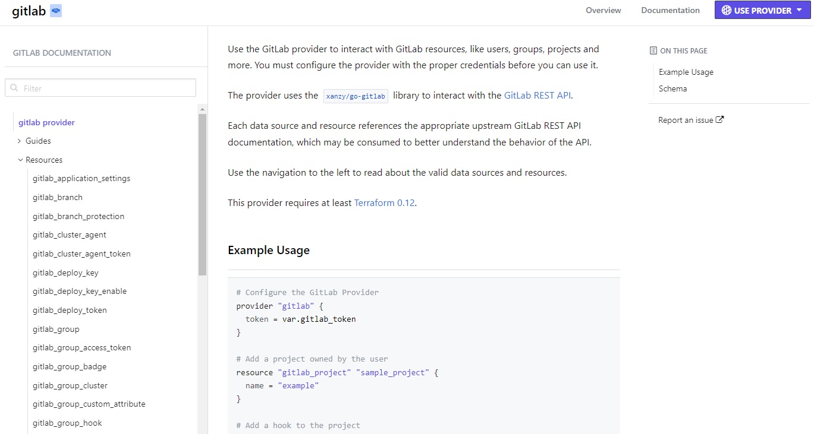
Task: Open gitlab_group_cluster resource
Action: click(70, 385)
